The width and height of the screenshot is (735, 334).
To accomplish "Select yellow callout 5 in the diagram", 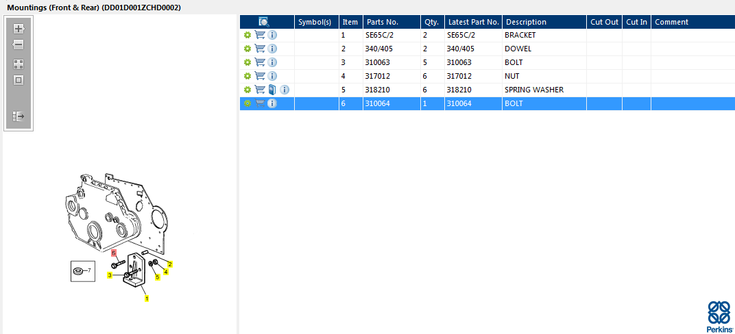I will [x=158, y=277].
